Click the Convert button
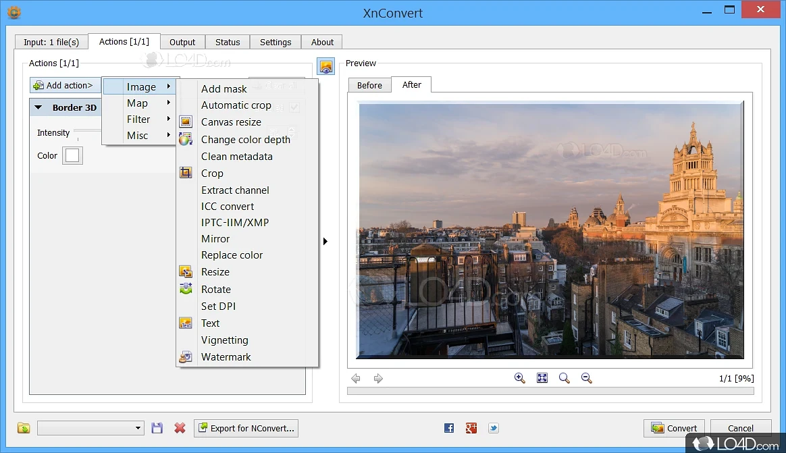 click(x=674, y=428)
